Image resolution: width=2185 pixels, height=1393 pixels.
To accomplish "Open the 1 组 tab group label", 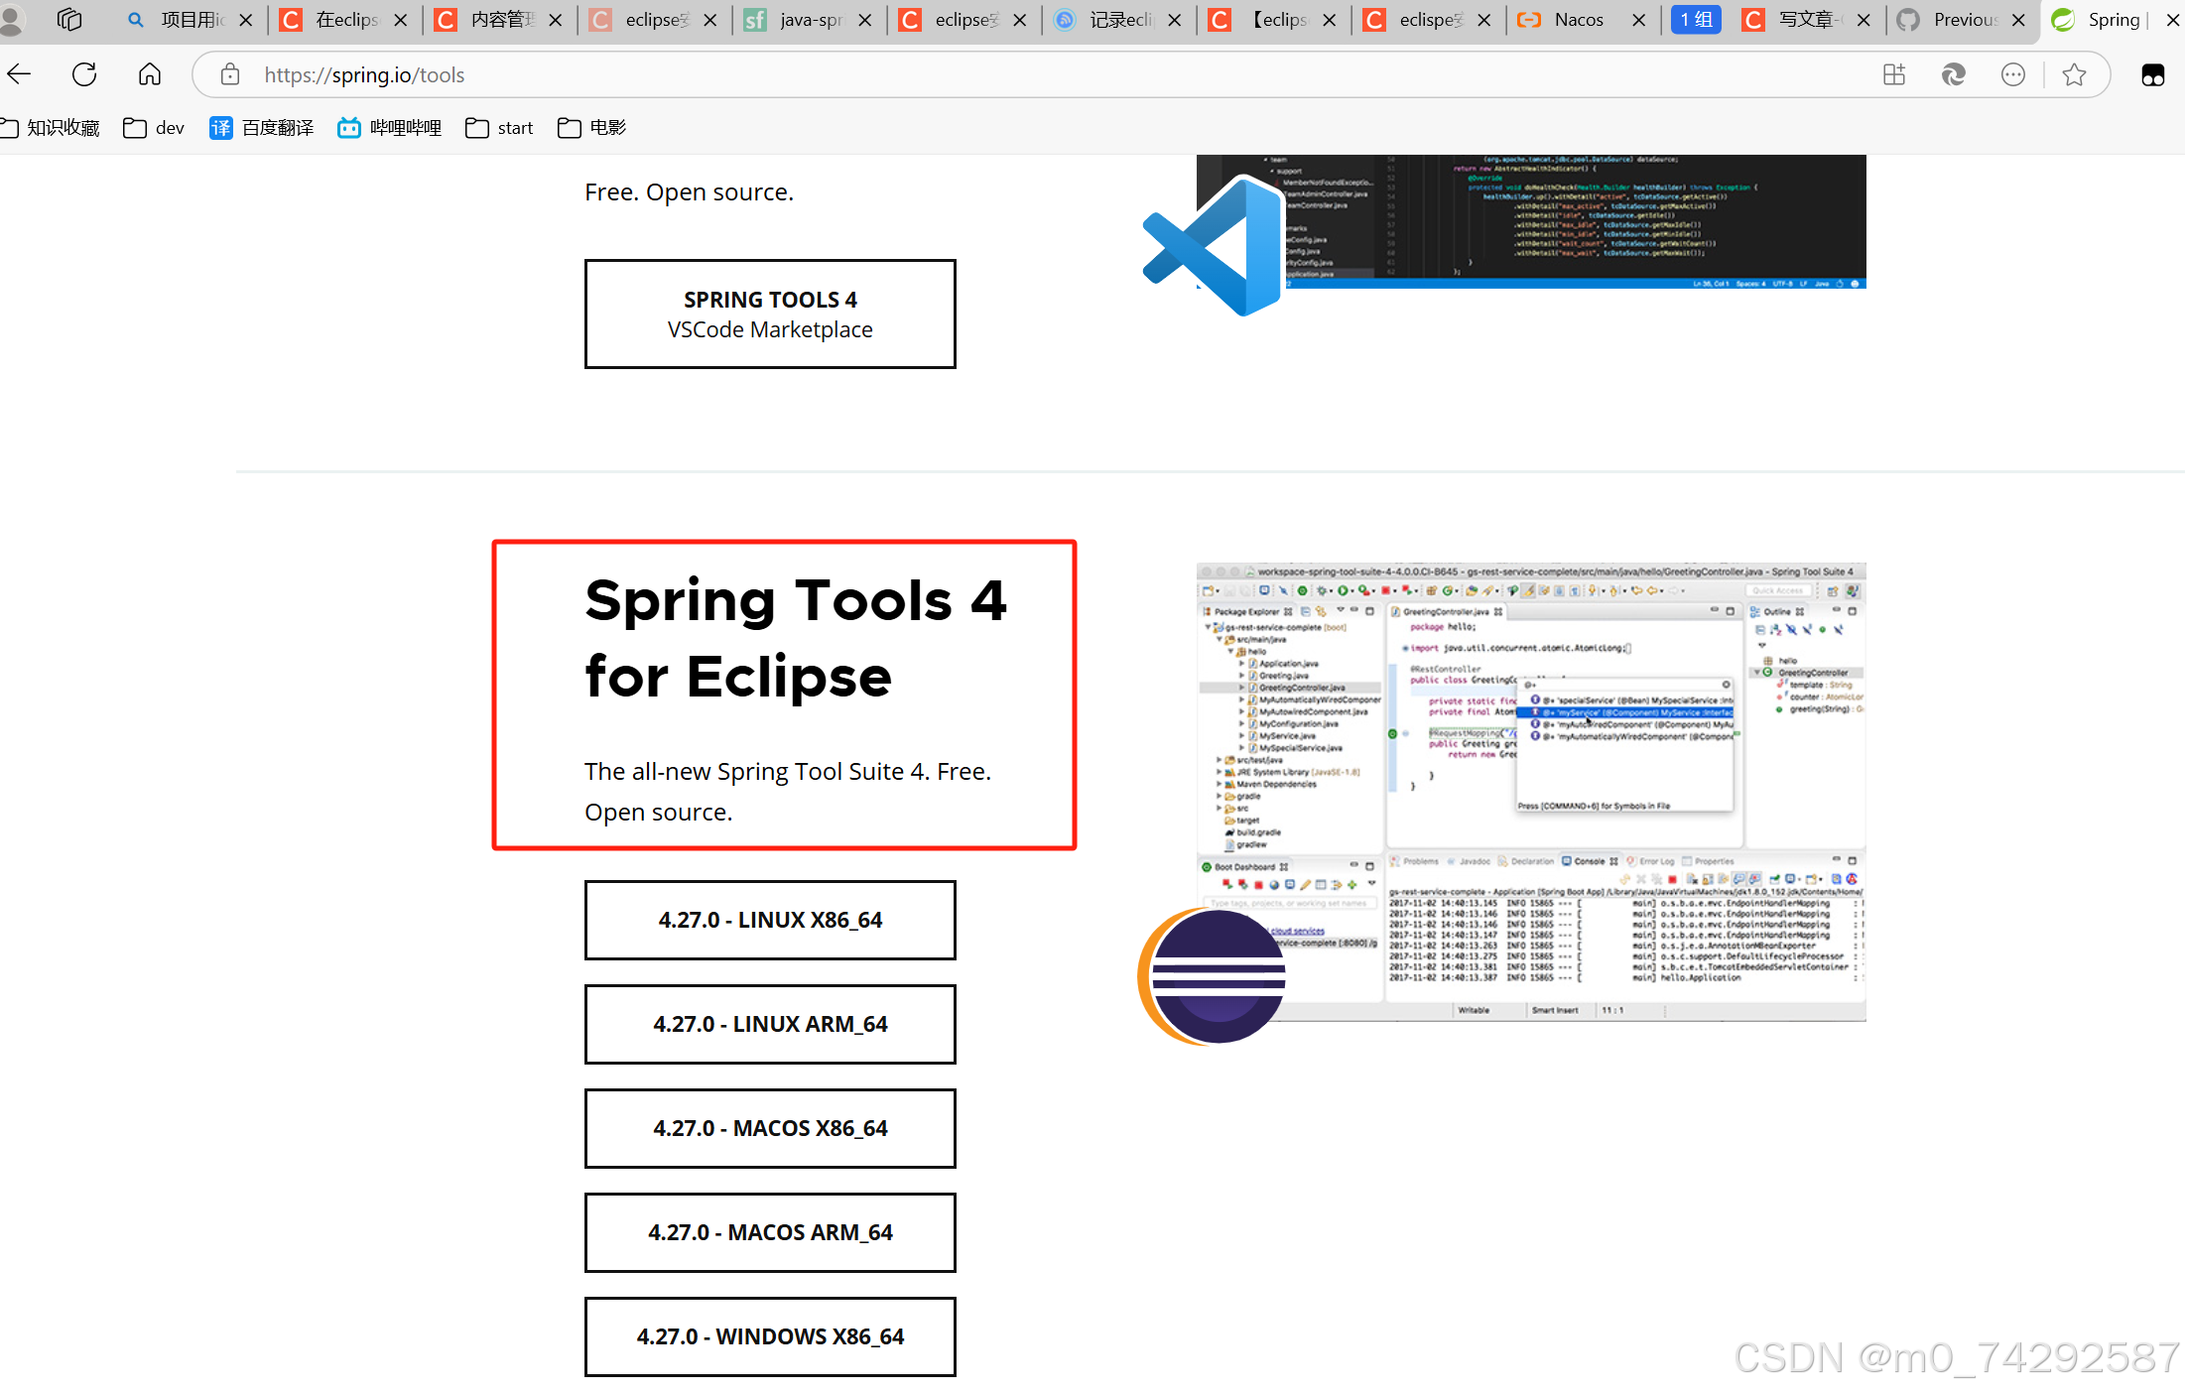I will tap(1697, 20).
